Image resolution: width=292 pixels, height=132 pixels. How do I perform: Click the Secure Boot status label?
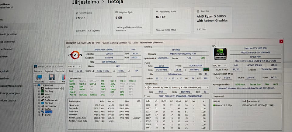[x=255, y=85]
